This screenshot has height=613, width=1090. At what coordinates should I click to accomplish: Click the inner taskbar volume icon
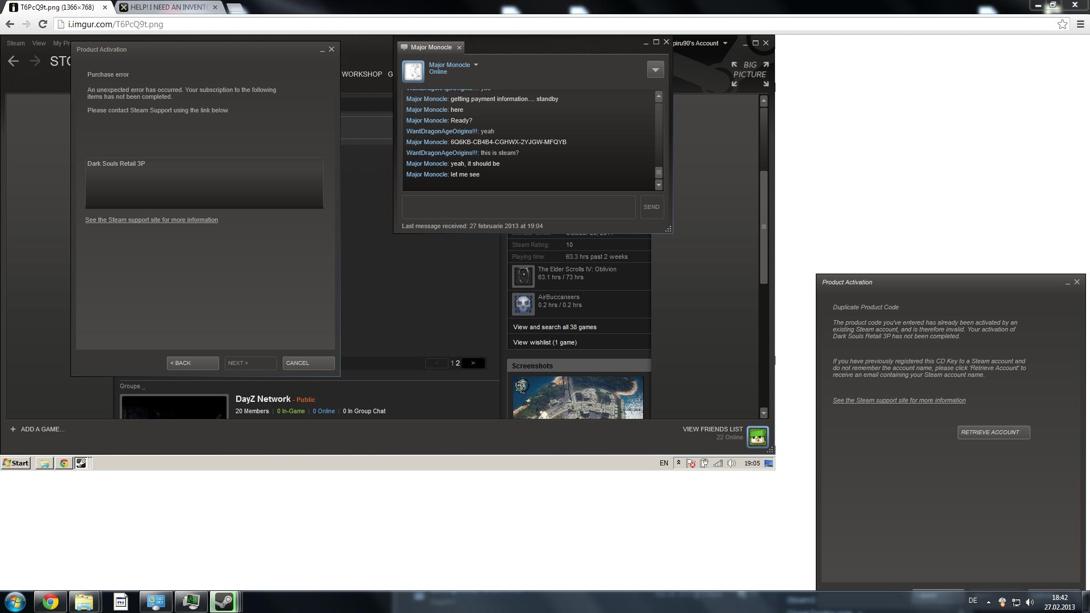732,463
